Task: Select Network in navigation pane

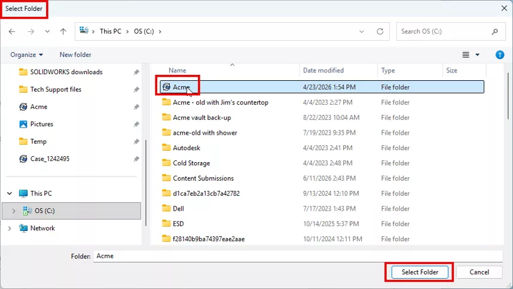Action: [42, 228]
